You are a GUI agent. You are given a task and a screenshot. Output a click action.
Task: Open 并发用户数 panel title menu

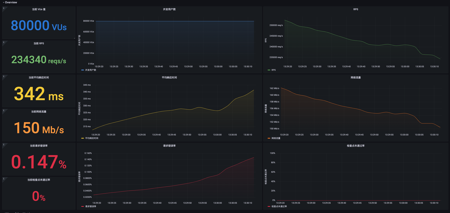(169, 9)
